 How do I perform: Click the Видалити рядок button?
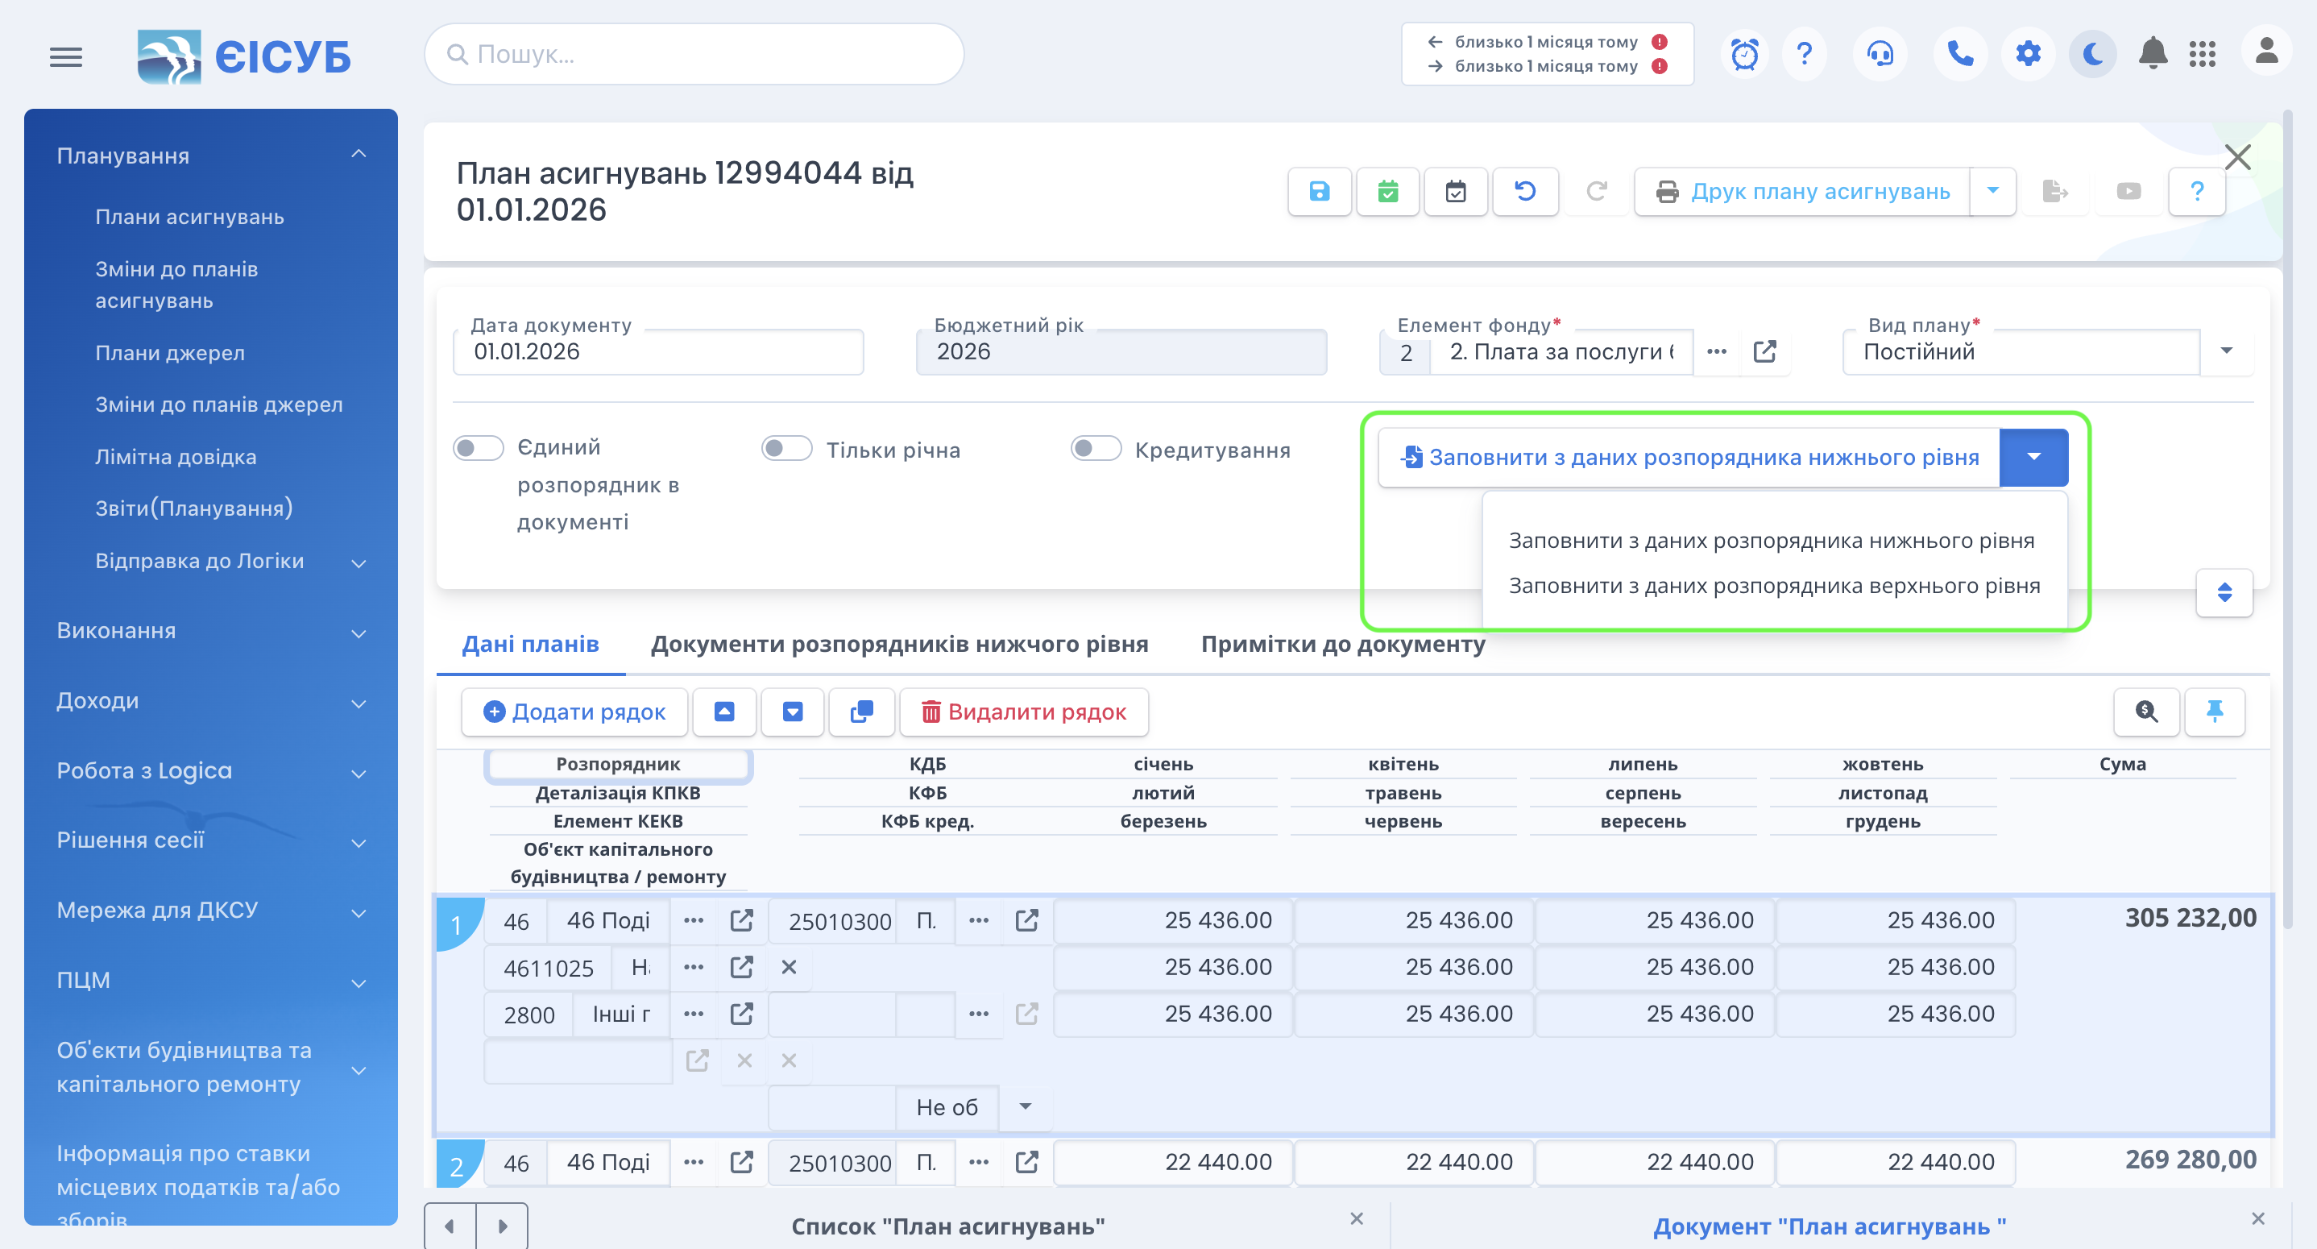[x=1024, y=712]
